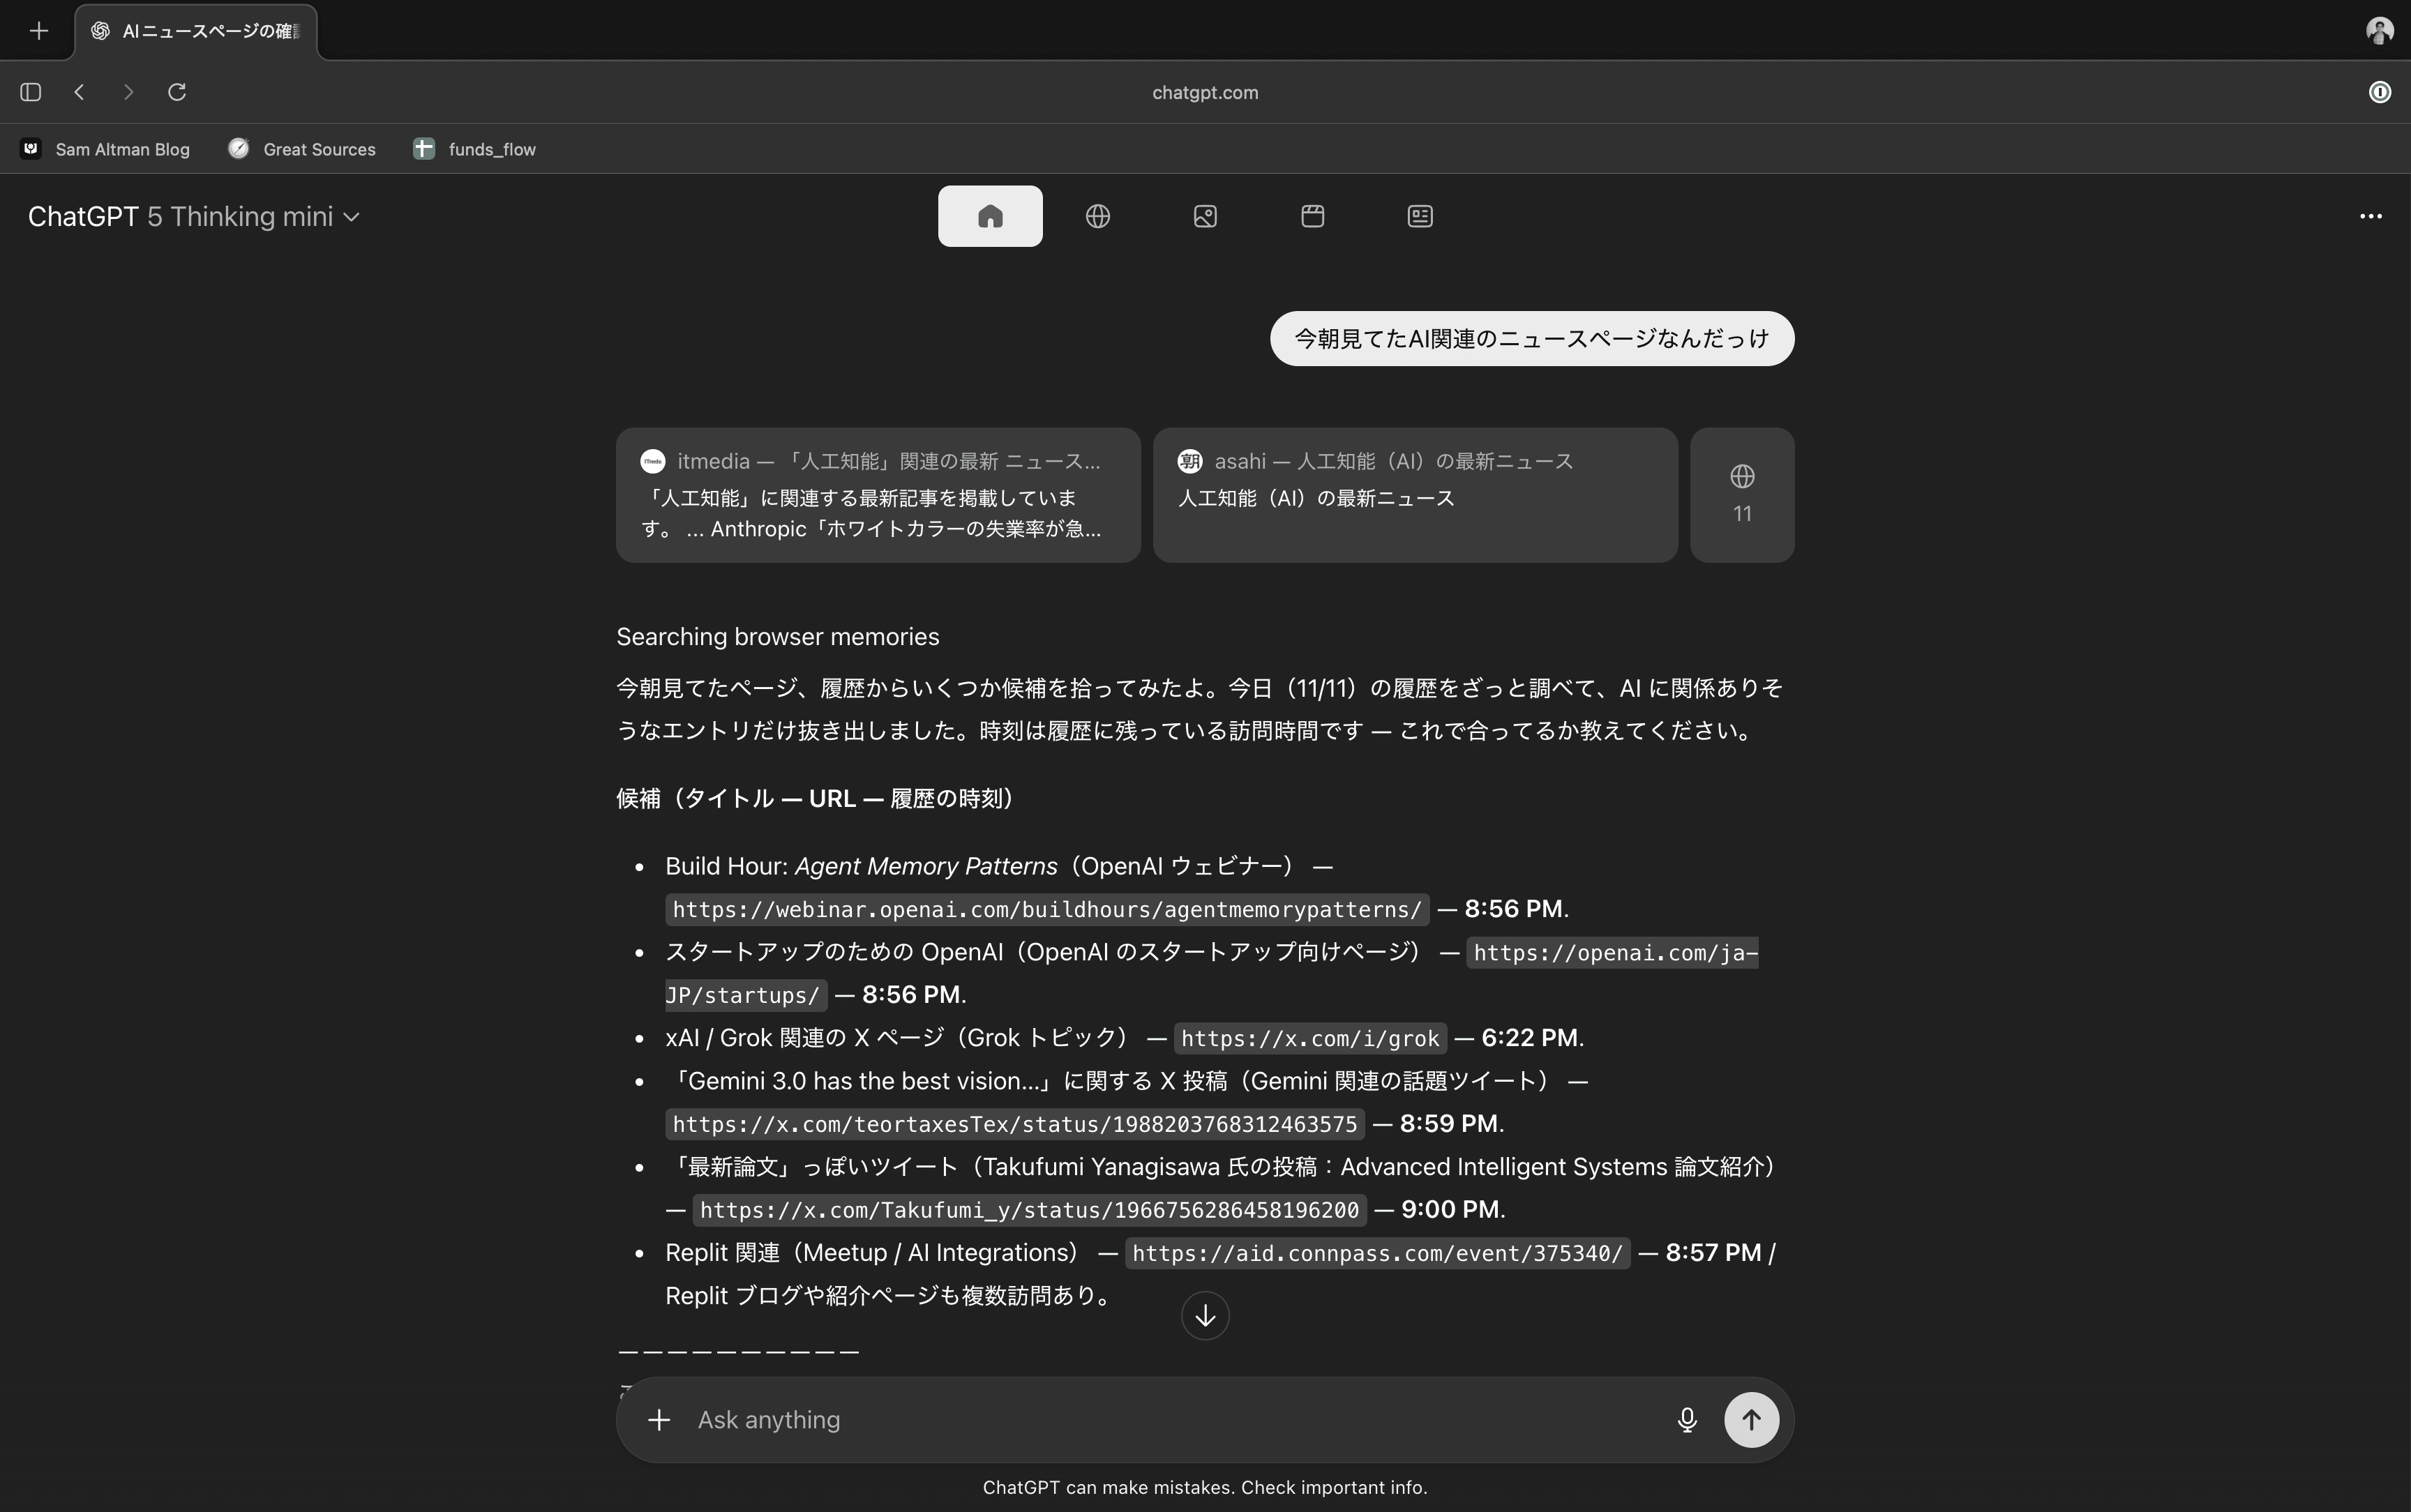Open the calendar-style tab icon
This screenshot has width=2411, height=1512.
(x=1312, y=216)
